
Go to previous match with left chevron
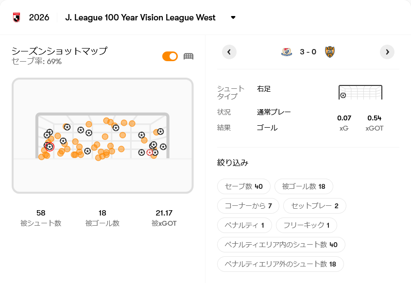click(x=229, y=52)
